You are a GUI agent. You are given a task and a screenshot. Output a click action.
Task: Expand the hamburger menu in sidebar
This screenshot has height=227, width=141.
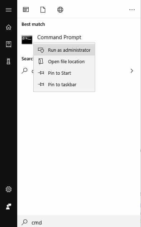(x=9, y=10)
